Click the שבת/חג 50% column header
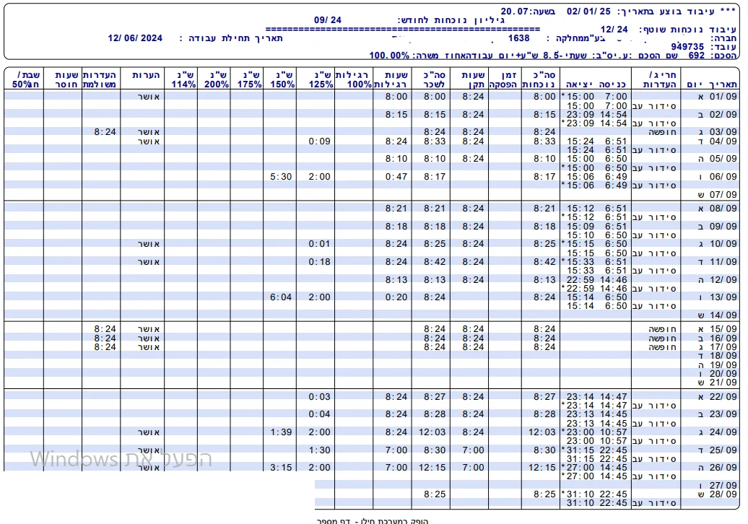Viewport: 748px width, 524px height. pos(26,79)
